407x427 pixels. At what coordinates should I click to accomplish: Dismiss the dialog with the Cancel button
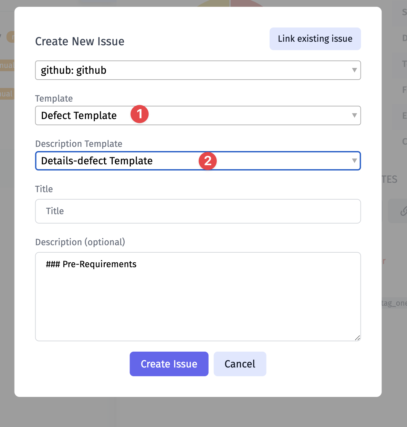[240, 364]
